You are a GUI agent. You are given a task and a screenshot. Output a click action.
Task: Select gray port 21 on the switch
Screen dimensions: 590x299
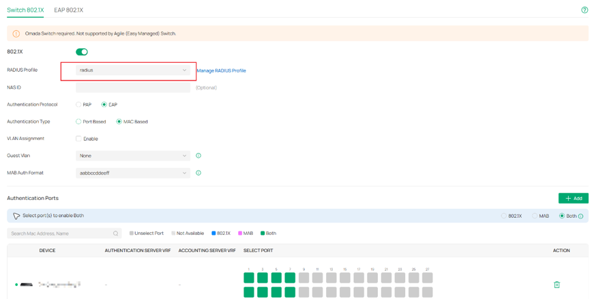[x=386, y=278]
